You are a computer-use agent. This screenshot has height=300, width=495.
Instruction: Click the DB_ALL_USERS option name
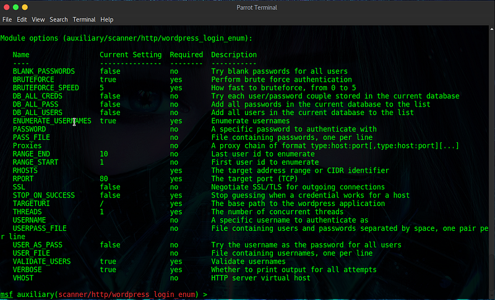pos(38,113)
